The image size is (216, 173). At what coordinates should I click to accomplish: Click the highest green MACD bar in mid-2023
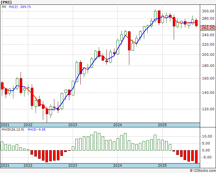95,141
